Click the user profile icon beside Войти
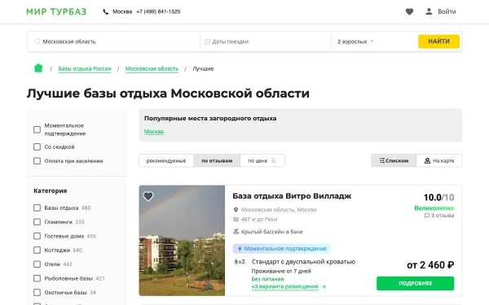Viewport: 489px width, 305px height. click(x=429, y=11)
